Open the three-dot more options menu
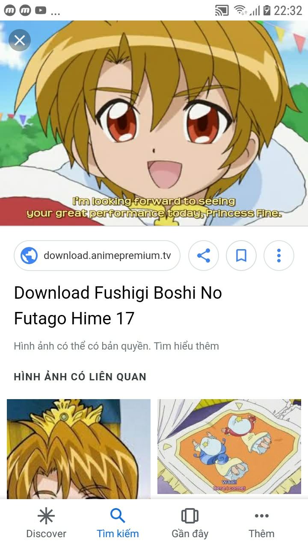This screenshot has width=308, height=547. coord(279,256)
